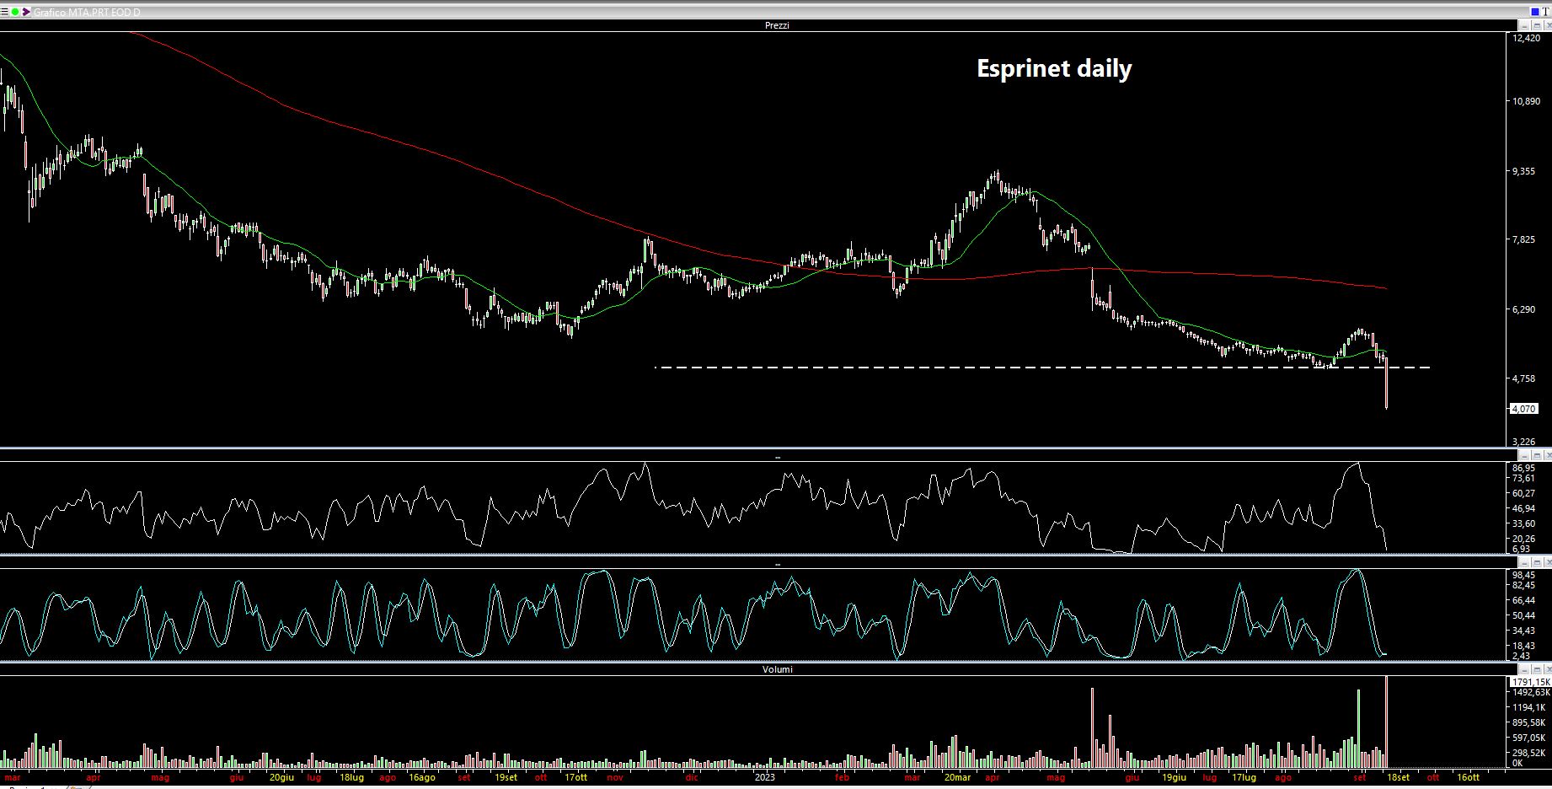Minimize the first oscillator panel
Viewport: 1552px width, 789px height.
pyautogui.click(x=1524, y=455)
